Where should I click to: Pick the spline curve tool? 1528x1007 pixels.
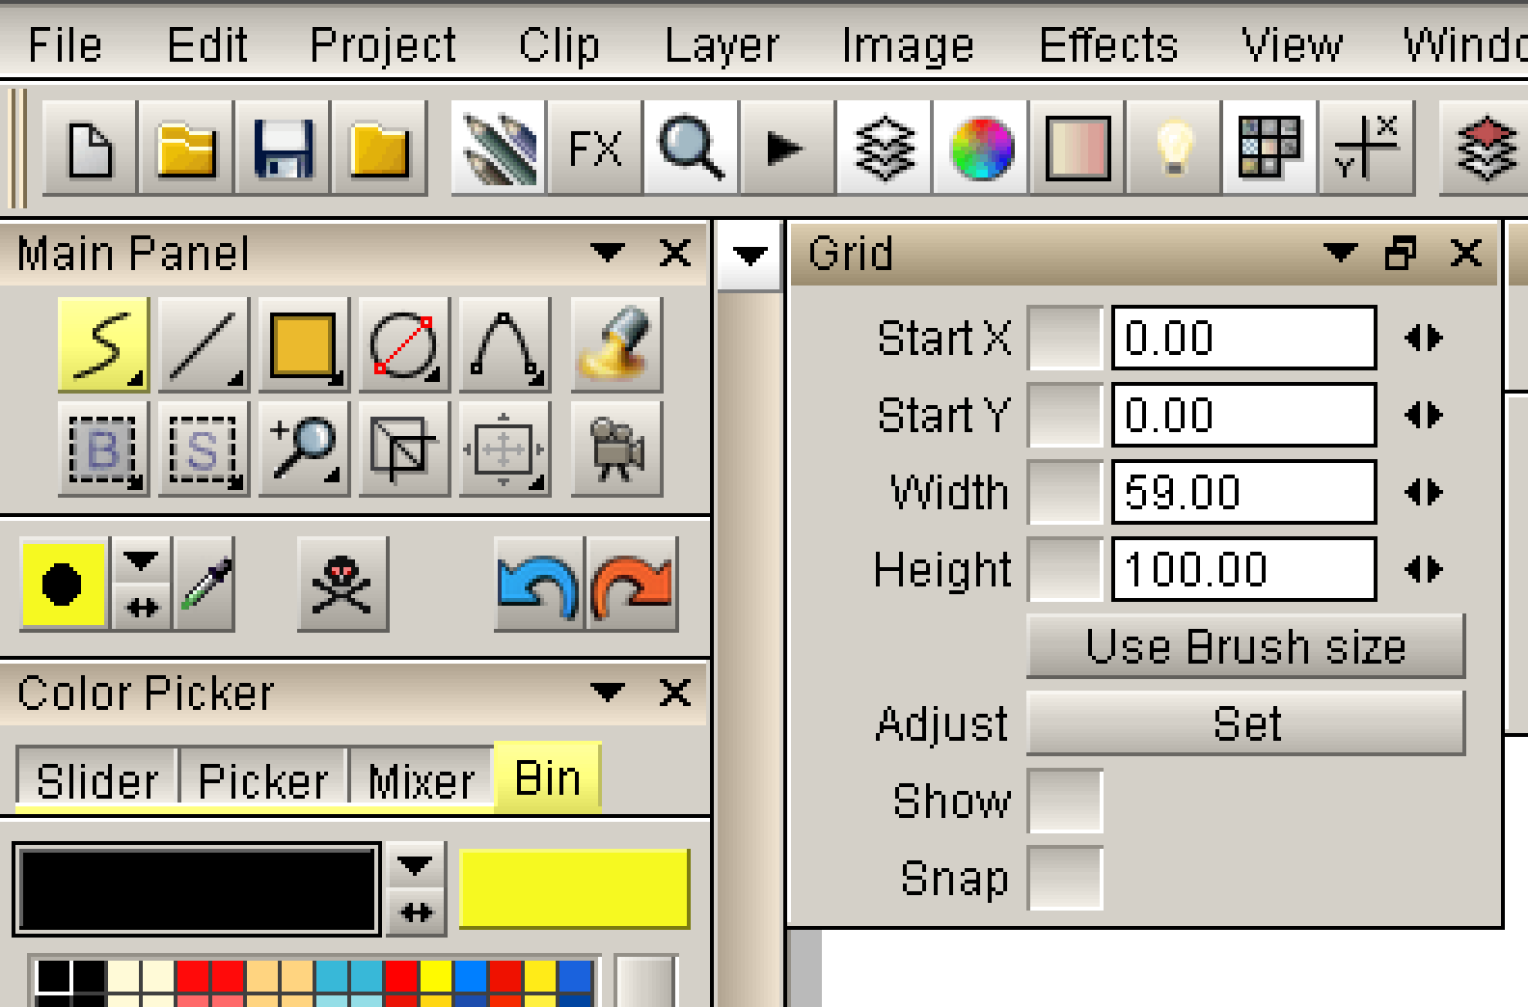click(x=505, y=344)
